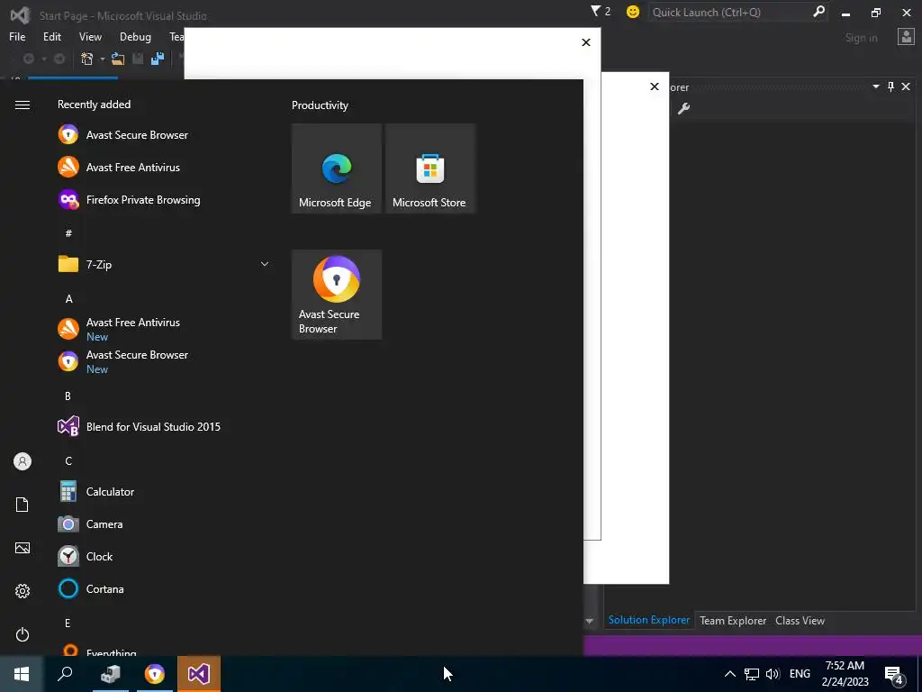The height and width of the screenshot is (692, 922).
Task: Click the Avast Secure Browser tile
Action: (337, 295)
